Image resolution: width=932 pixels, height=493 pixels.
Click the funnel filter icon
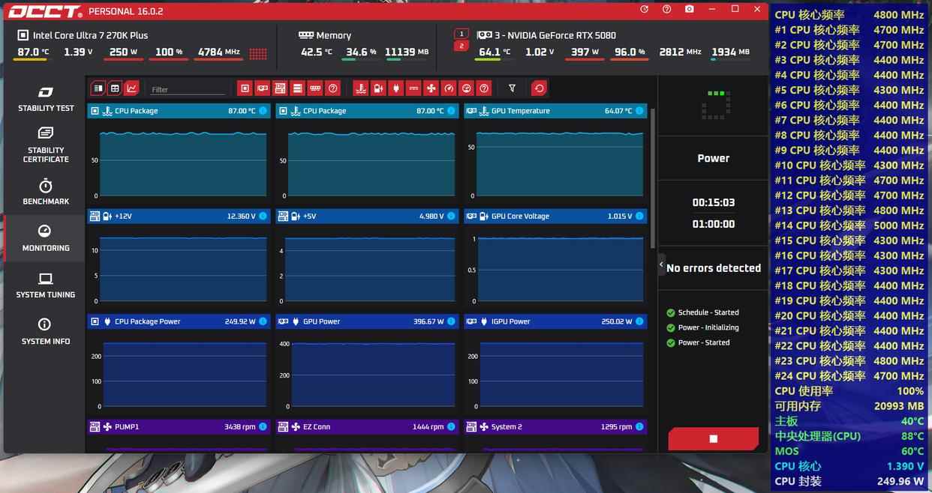[512, 88]
